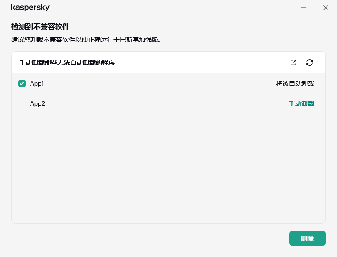Minimize the Kaspersky installer window
Image resolution: width=337 pixels, height=257 pixels.
pos(304,8)
